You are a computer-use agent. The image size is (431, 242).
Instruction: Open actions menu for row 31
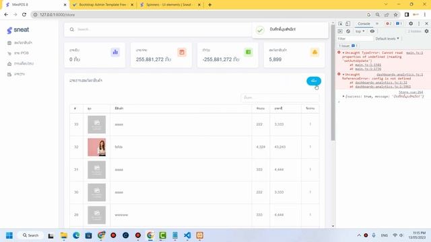tap(310, 169)
